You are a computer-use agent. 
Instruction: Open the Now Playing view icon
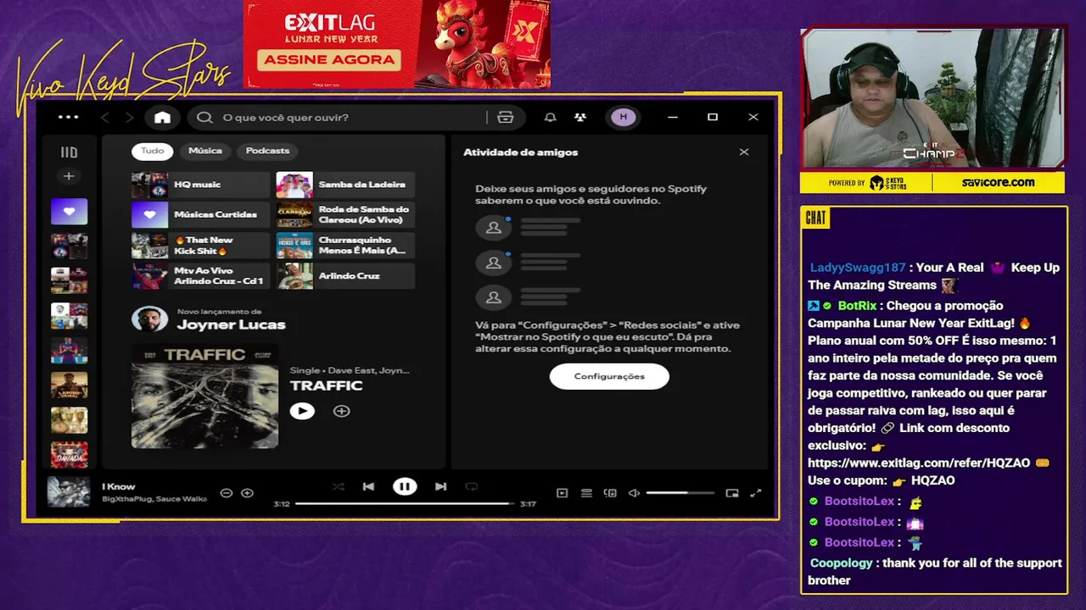point(562,493)
